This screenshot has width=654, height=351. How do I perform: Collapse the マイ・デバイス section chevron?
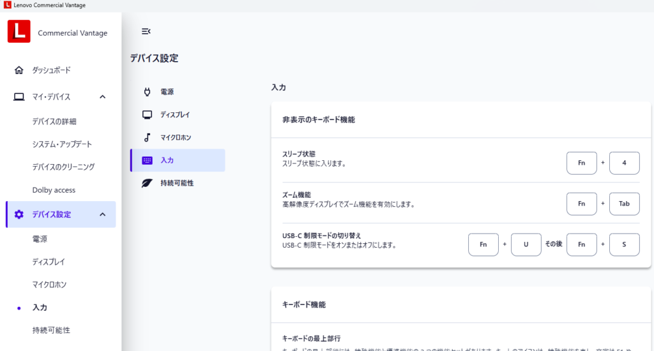[103, 97]
